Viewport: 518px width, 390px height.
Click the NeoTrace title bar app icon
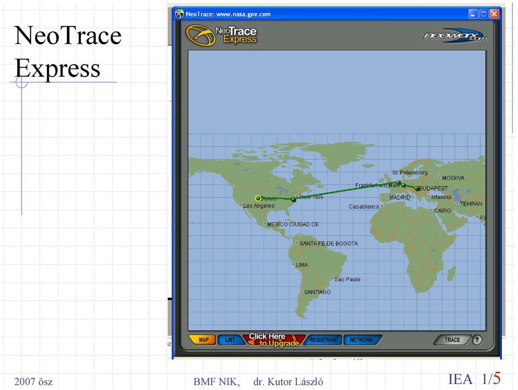pos(179,14)
